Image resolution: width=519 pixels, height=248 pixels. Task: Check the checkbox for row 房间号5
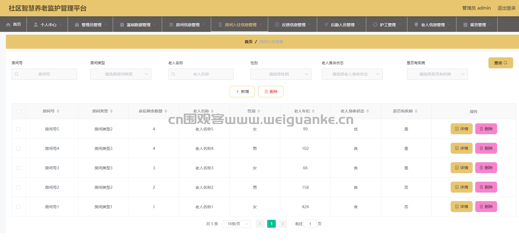(18, 129)
